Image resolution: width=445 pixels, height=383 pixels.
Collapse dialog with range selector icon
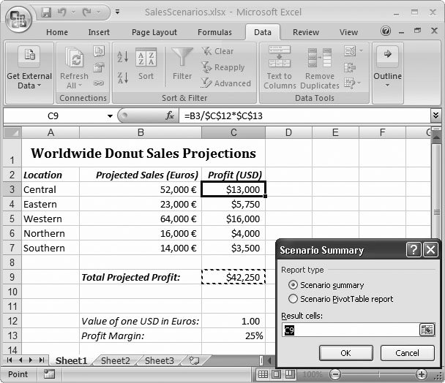(427, 330)
